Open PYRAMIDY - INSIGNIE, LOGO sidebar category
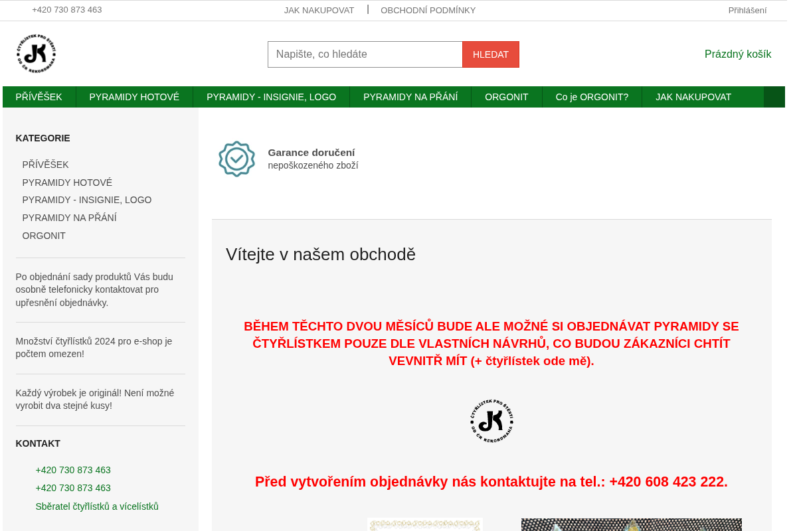 coord(87,200)
